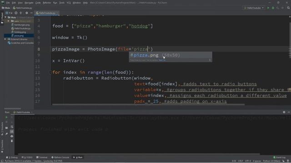
Task: Expand the venv folder
Action: (8, 21)
